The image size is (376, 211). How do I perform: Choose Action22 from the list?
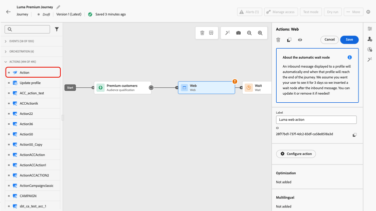point(33,114)
